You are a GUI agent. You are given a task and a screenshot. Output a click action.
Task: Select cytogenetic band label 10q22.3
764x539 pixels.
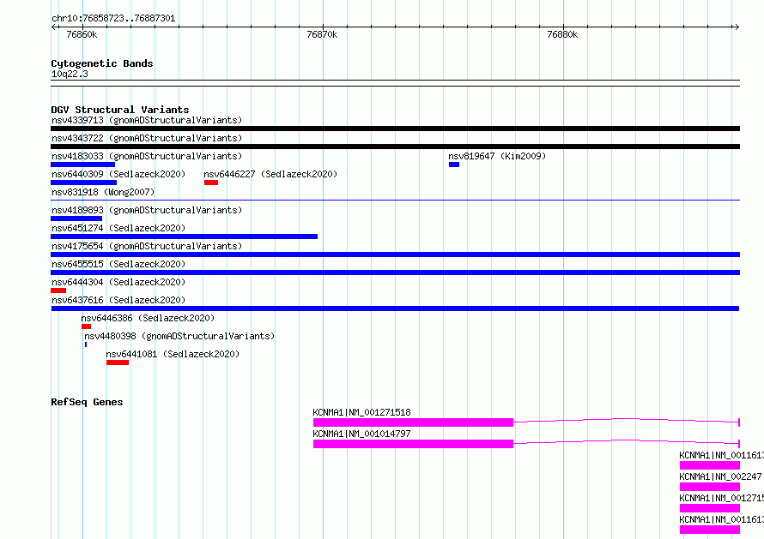pos(70,74)
